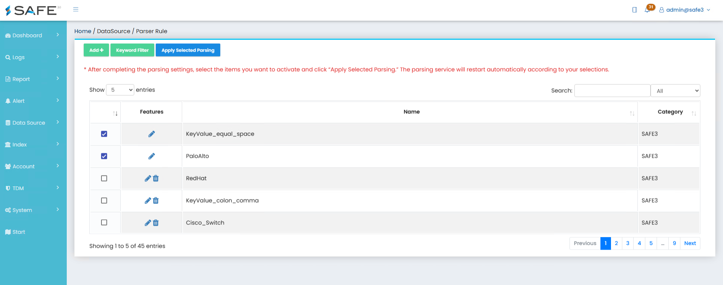Jump to page 9
This screenshot has width=723, height=285.
point(674,243)
